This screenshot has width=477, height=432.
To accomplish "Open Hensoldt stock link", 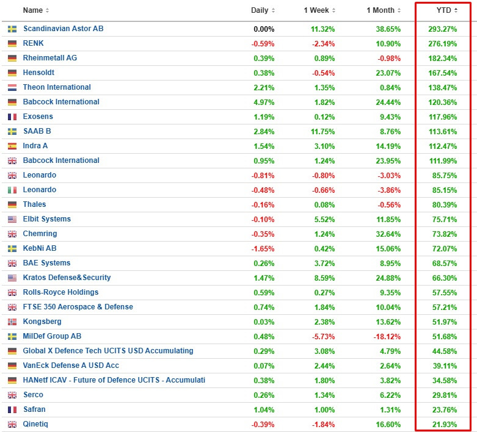I will (38, 73).
